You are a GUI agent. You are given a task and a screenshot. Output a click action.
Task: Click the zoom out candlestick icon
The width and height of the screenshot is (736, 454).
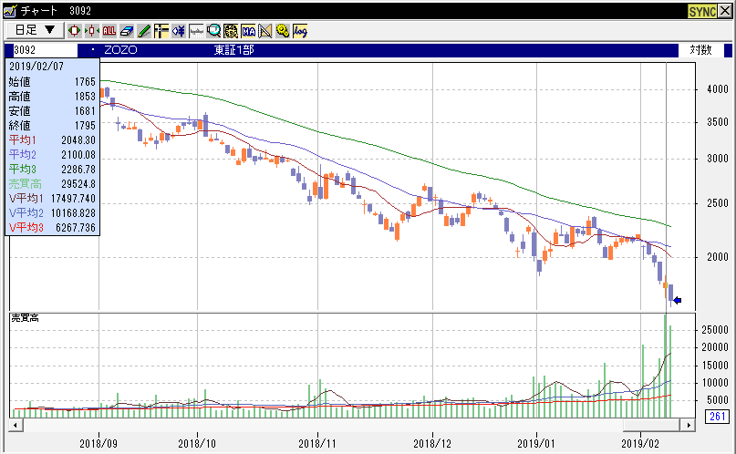click(x=91, y=30)
